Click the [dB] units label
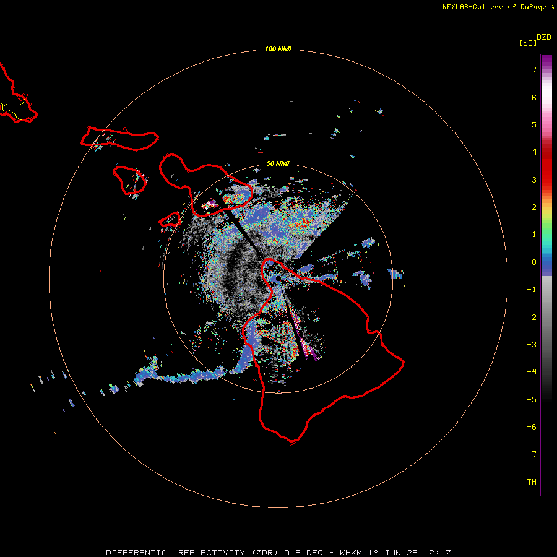 tap(529, 43)
